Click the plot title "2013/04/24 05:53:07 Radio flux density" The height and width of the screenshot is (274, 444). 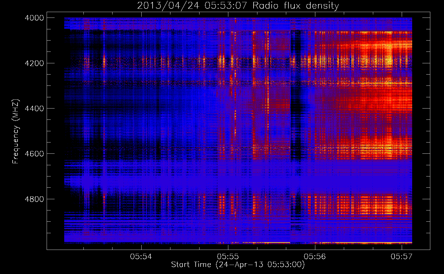[238, 5]
